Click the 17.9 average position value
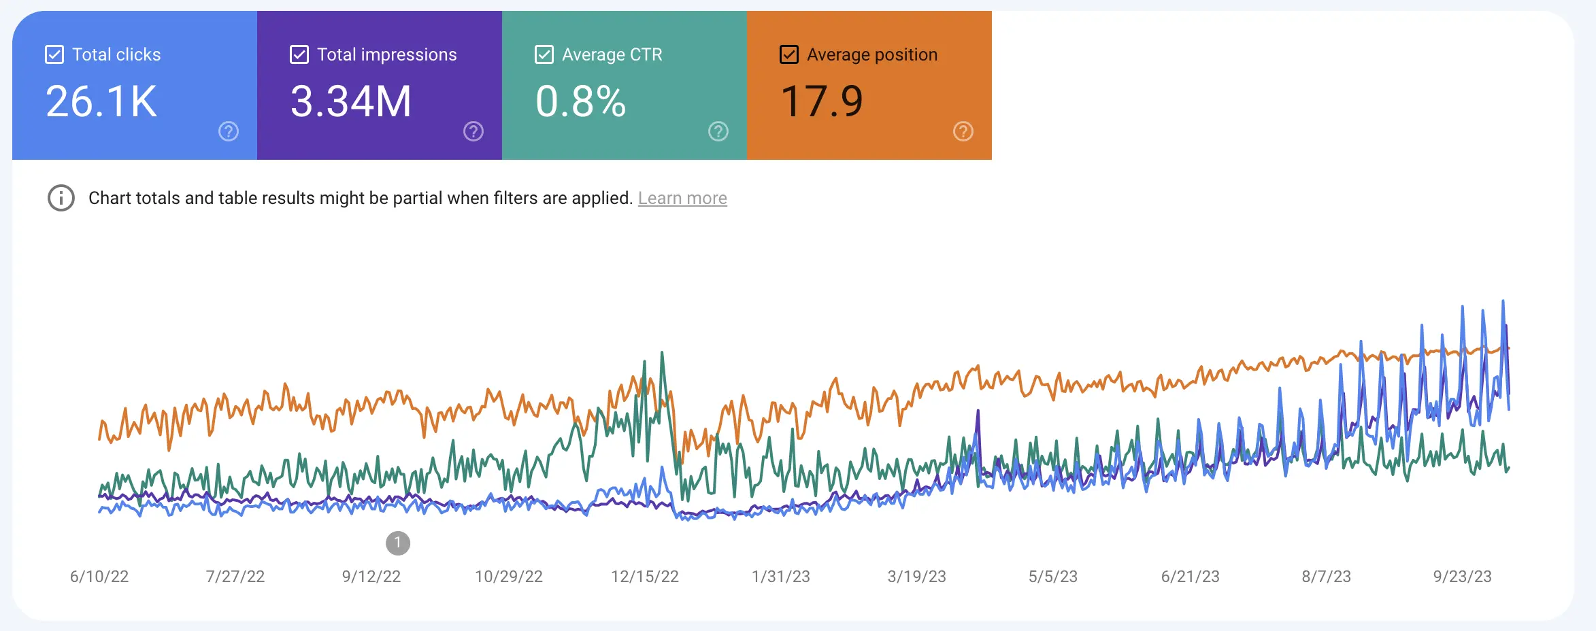 pos(822,101)
